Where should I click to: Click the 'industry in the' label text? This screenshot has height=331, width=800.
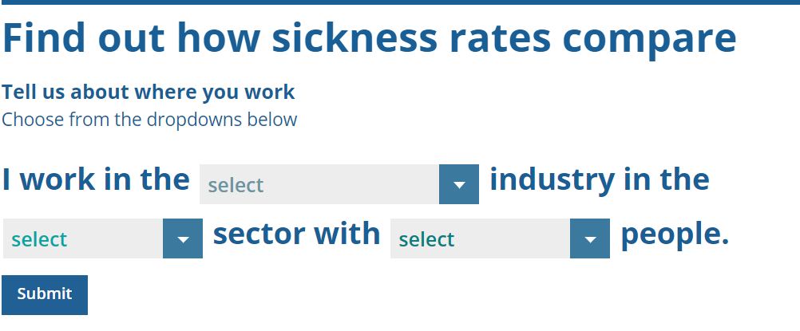tap(599, 179)
